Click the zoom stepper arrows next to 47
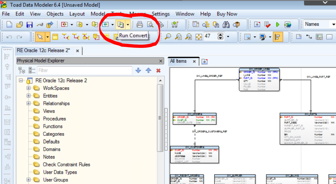Viewport: 336px width, 184px height. point(220,37)
